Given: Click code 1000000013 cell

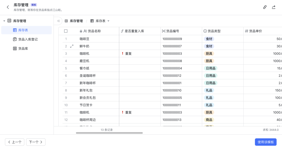Looking at the screenshot, I should pos(181,120).
